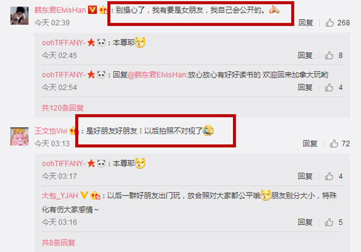Like 韩东君ElvisHan's comment with 268 likes
Viewport: 361px width, 252px height.
(329, 22)
